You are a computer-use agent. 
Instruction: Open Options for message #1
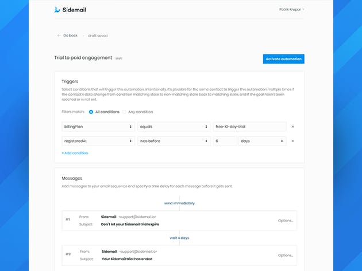[285, 220]
